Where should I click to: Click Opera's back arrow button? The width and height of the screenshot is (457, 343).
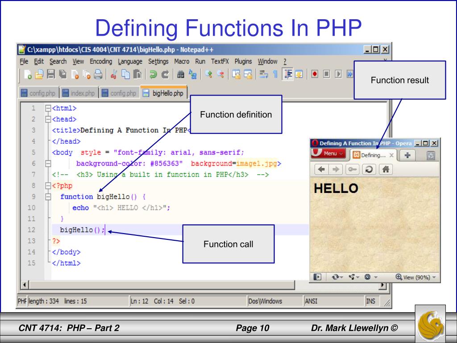point(321,171)
